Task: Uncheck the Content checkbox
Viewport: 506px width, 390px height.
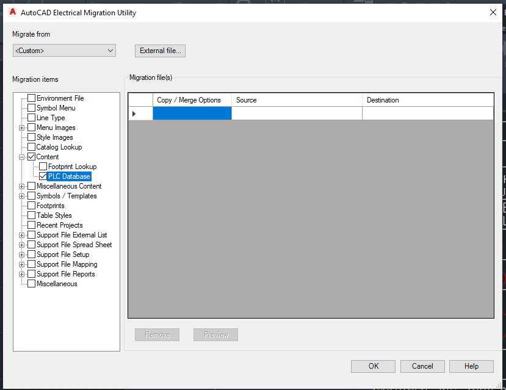Action: pos(30,157)
